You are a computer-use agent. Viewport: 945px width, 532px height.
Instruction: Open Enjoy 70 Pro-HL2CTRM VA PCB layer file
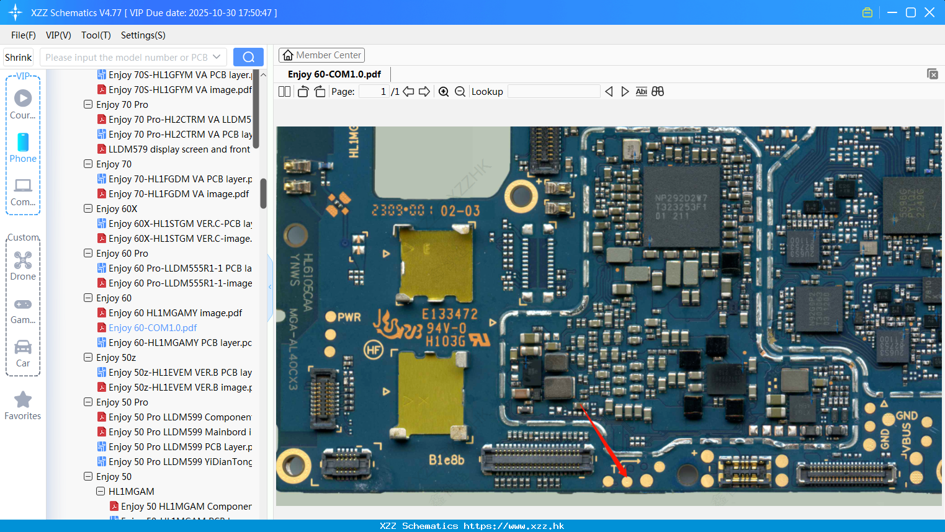[174, 135]
